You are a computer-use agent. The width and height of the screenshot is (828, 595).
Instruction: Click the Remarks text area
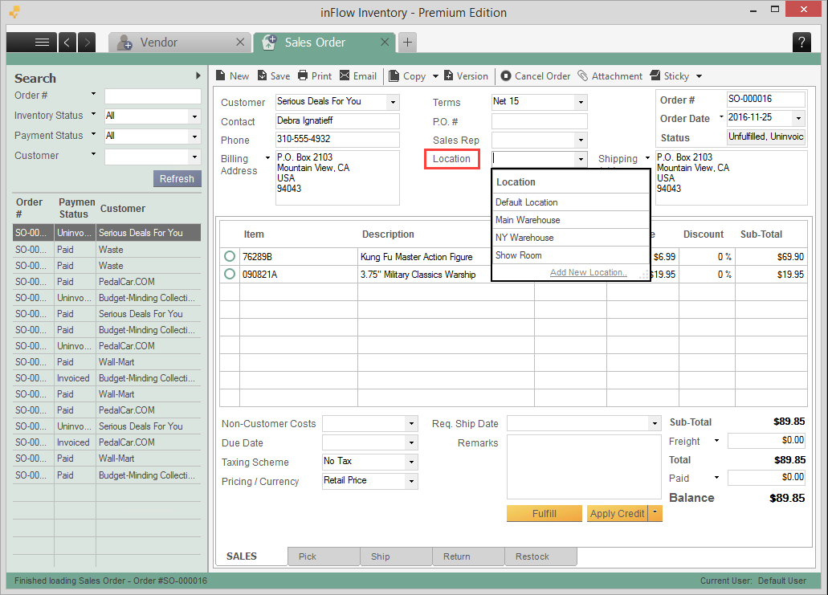point(584,467)
